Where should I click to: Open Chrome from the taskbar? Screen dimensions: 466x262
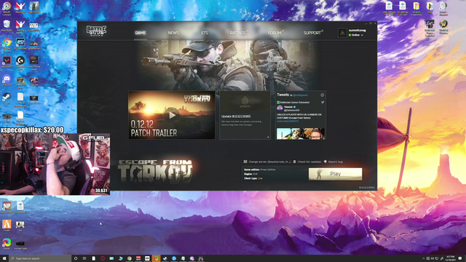click(x=130, y=258)
